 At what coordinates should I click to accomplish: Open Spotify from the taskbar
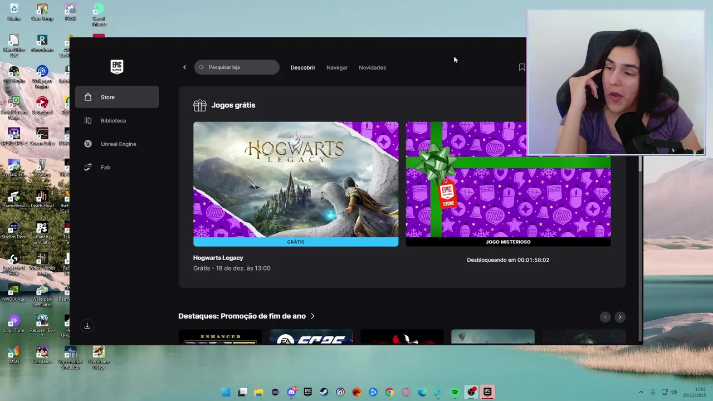coord(455,392)
